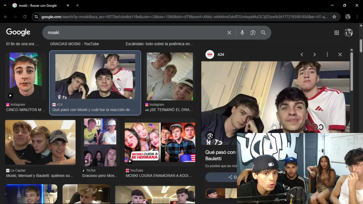Open 'El fin de una era' result
This screenshot has width=363, height=204.
(x=22, y=44)
